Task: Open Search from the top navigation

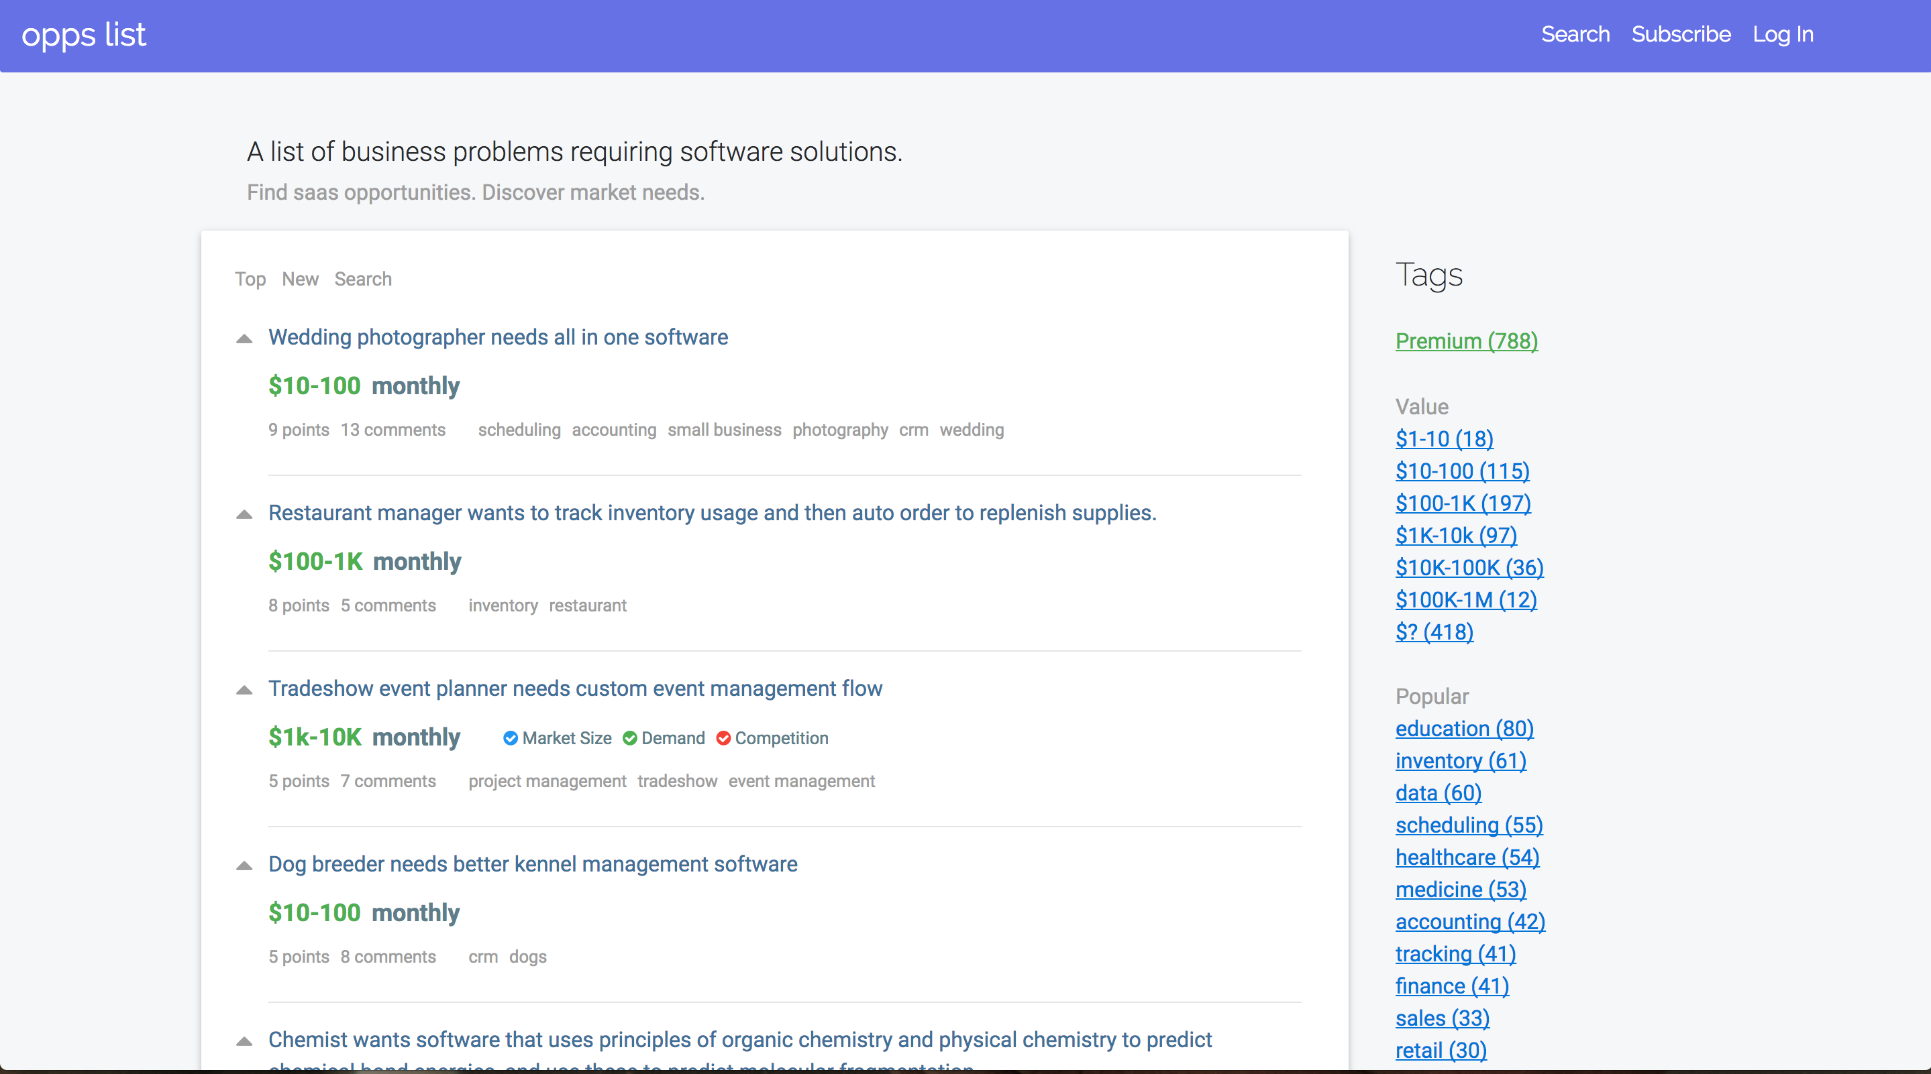Action: [x=1575, y=34]
